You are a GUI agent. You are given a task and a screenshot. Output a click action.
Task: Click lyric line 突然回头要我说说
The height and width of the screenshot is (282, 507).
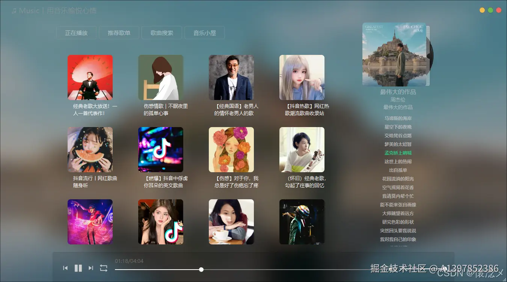398,230
